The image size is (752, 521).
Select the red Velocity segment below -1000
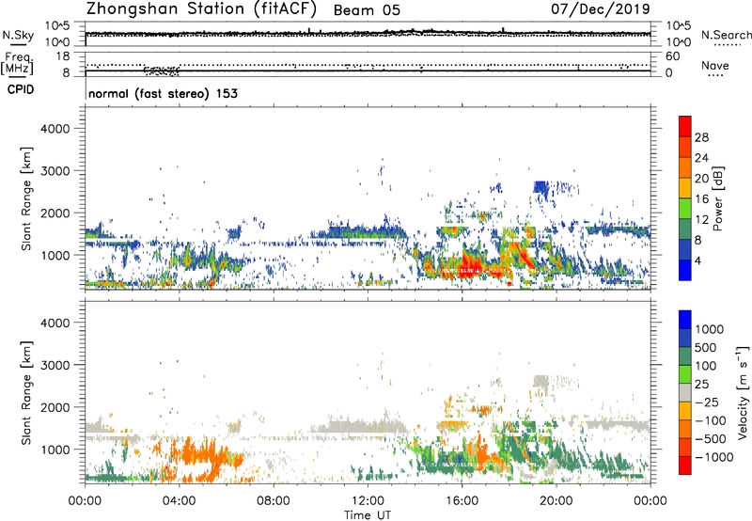click(x=685, y=466)
